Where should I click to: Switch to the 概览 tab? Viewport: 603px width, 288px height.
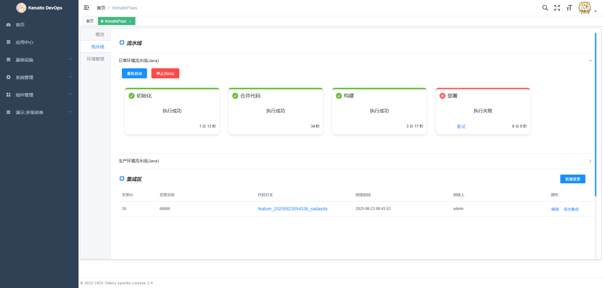(100, 34)
